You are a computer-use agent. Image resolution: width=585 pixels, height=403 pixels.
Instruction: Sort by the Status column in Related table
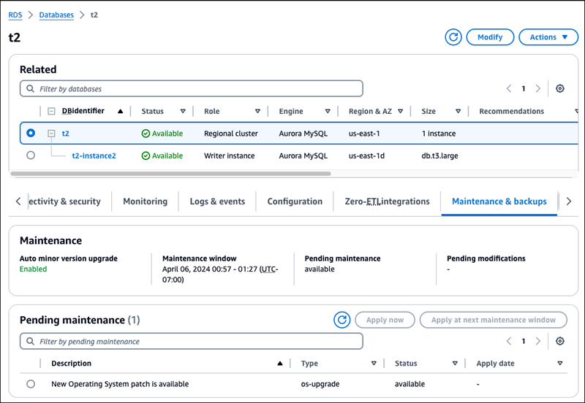182,112
